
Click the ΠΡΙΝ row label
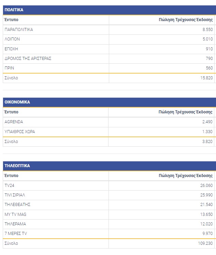9,68
